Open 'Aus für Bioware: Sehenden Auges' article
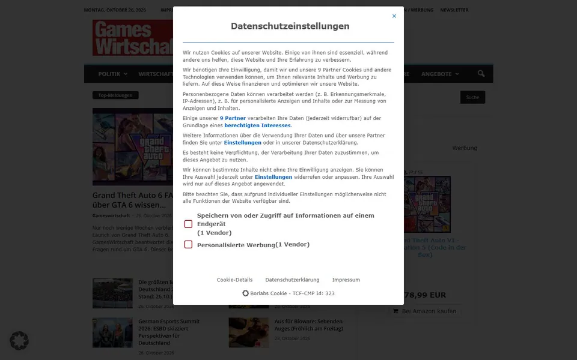Screen dimensions: 577x360 tap(309, 325)
